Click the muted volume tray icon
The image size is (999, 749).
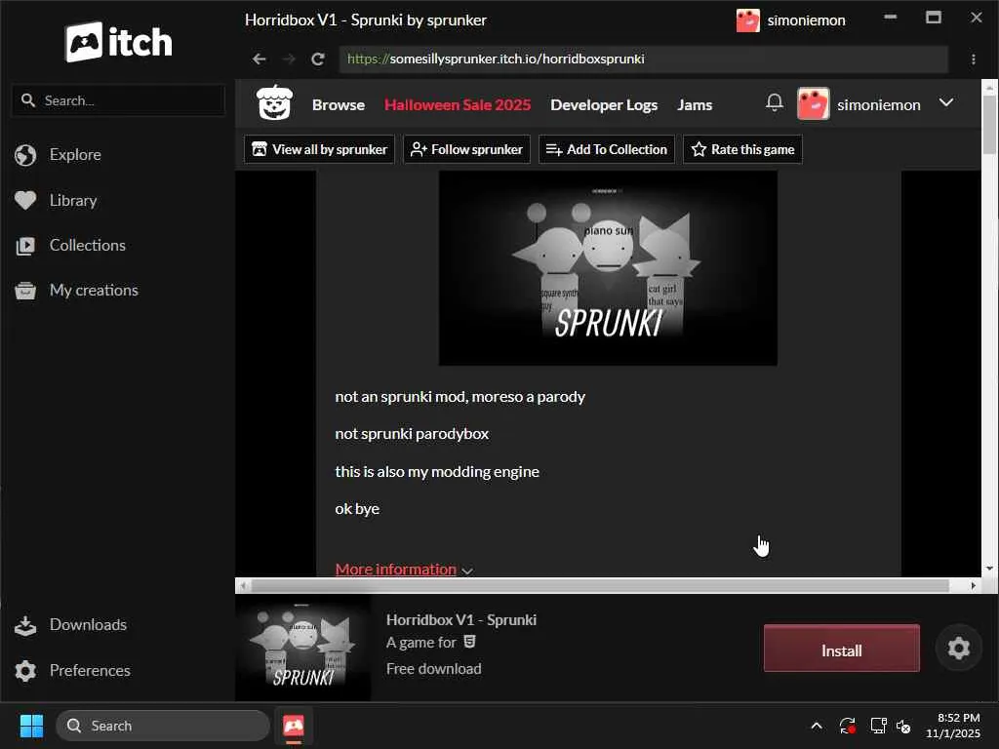(903, 726)
